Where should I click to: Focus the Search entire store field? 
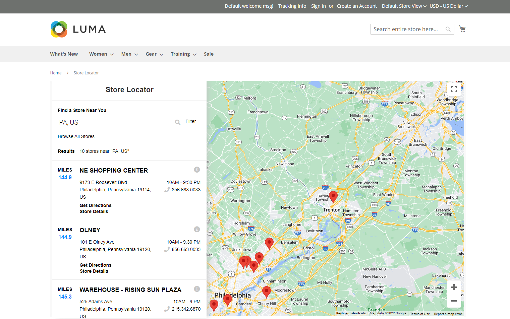(x=412, y=29)
